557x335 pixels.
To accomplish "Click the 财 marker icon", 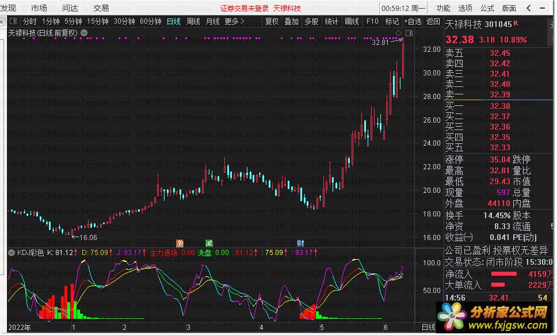I will [300, 243].
